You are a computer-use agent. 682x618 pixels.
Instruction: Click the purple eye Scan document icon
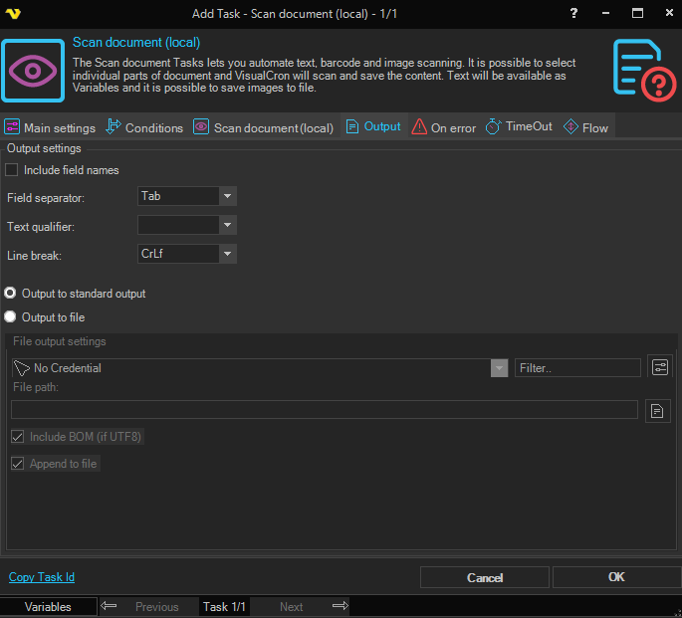pyautogui.click(x=33, y=71)
